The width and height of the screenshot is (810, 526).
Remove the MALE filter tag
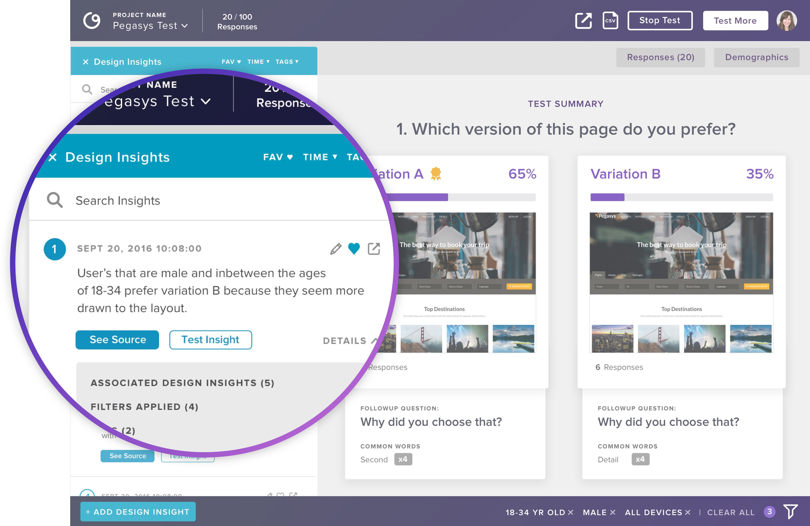(x=613, y=512)
